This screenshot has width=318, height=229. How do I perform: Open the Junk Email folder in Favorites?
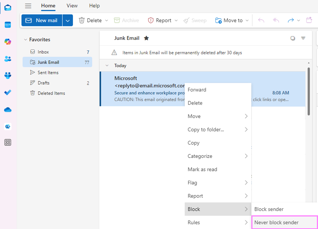click(57, 62)
